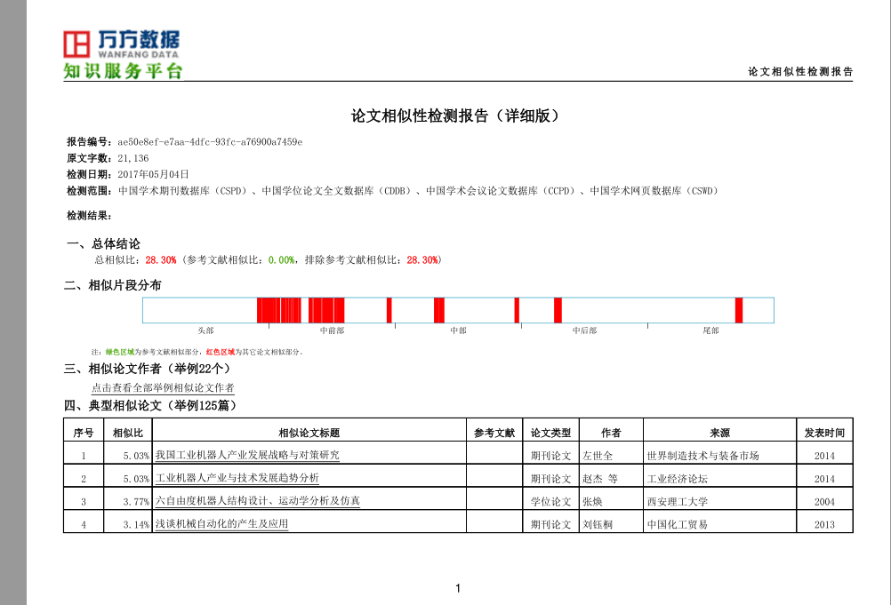The width and height of the screenshot is (891, 605).
Task: Click the publication year 2013
Action: tap(824, 524)
